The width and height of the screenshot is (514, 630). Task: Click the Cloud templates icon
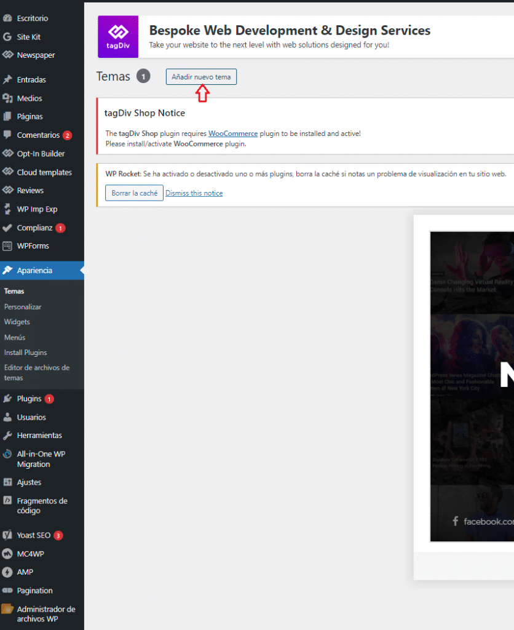(x=7, y=172)
